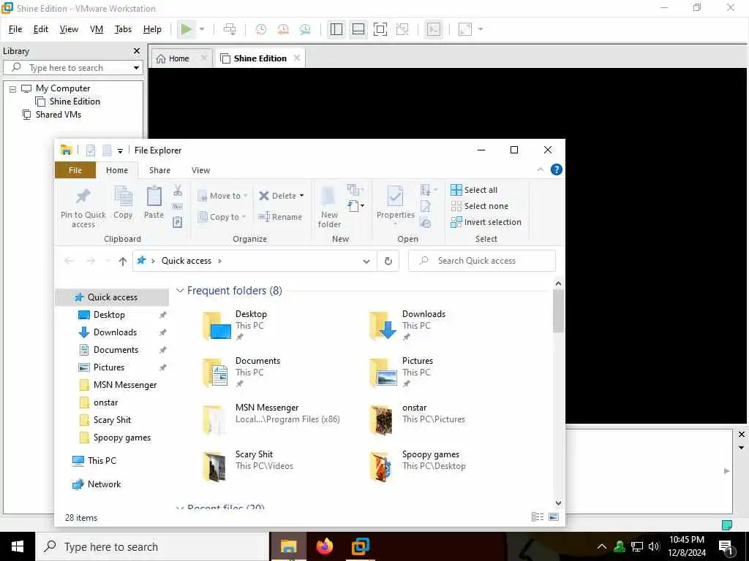Viewport: 749px width, 561px height.
Task: Click Send Ctrl+Alt+Del toolbar icon in VMware
Action: pyautogui.click(x=230, y=29)
